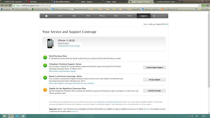Expand the BU bookmarks folder
Screen dimensions: 210x118
[x=109, y=9]
